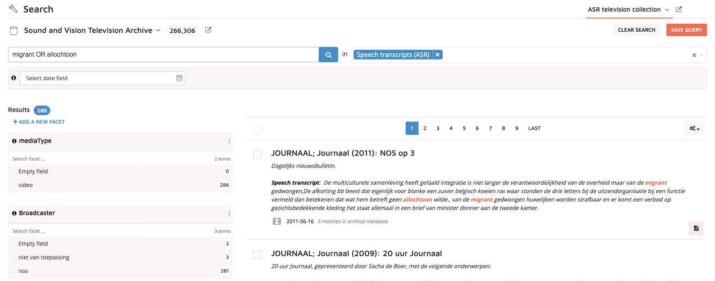Go to results page 2
This screenshot has height=281, width=715.
[425, 128]
